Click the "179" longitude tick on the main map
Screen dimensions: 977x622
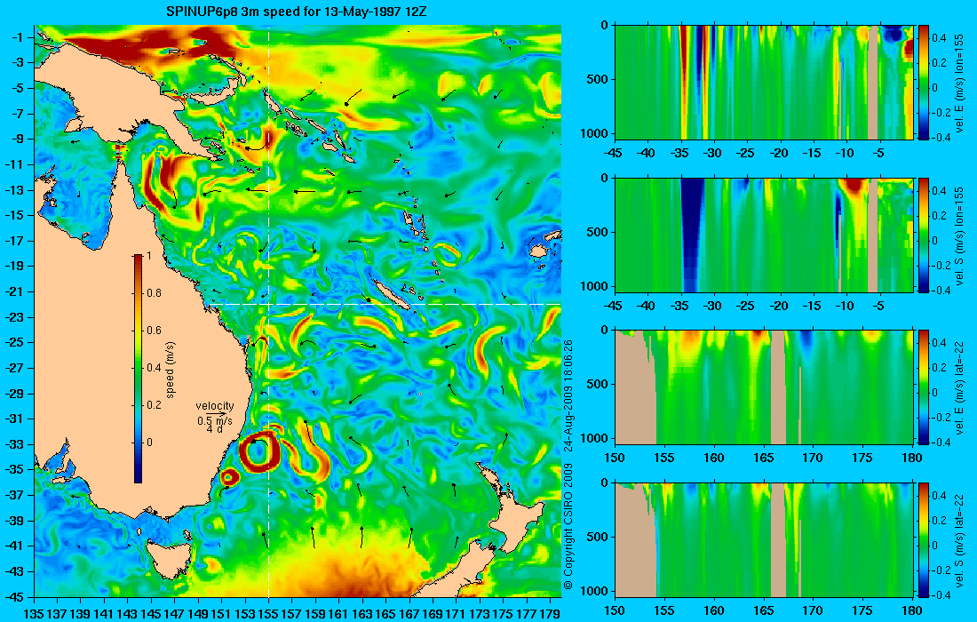[x=550, y=614]
